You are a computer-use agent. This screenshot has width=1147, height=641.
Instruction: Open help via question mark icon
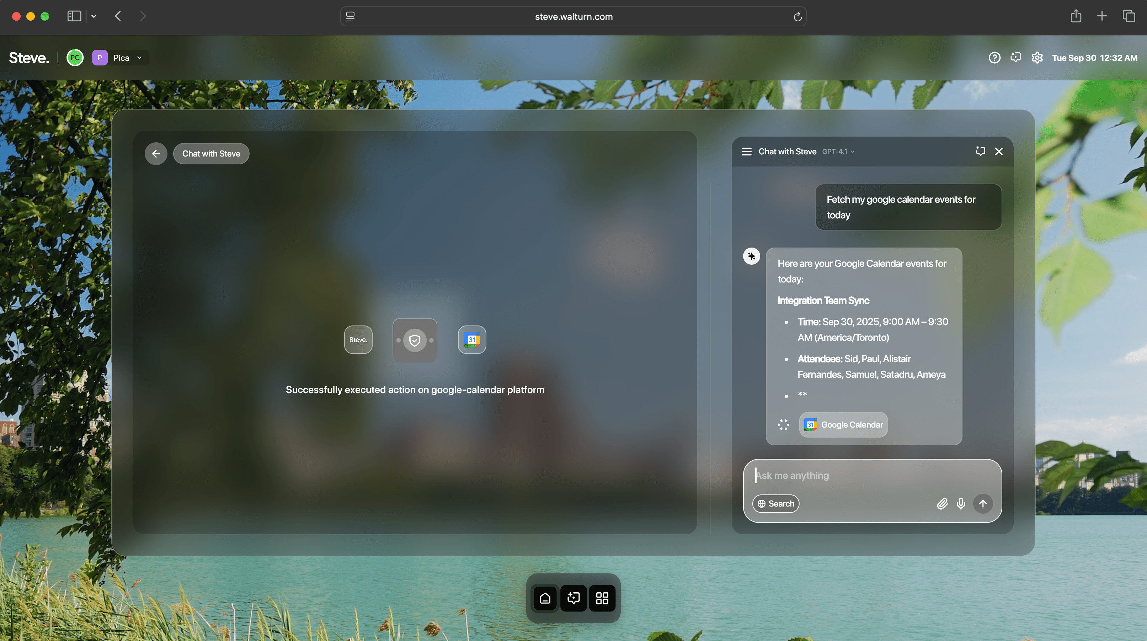pyautogui.click(x=994, y=58)
